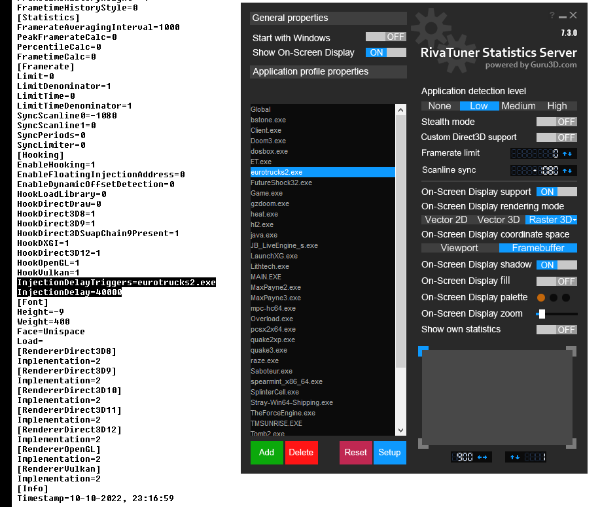This screenshot has width=600, height=507.
Task: Select top-left OSD corner marker
Action: [x=423, y=351]
